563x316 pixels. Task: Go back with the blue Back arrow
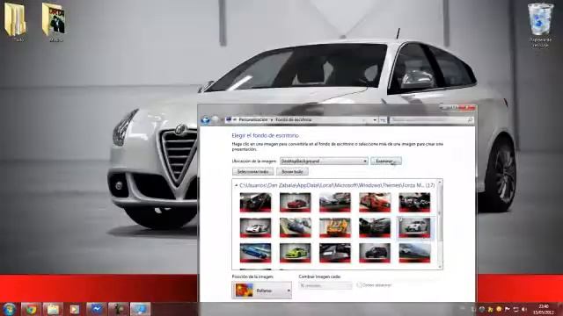[205, 120]
